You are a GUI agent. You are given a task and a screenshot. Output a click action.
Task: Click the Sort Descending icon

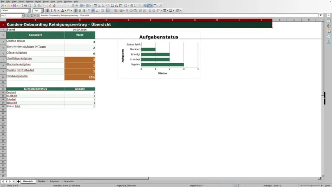103,6
